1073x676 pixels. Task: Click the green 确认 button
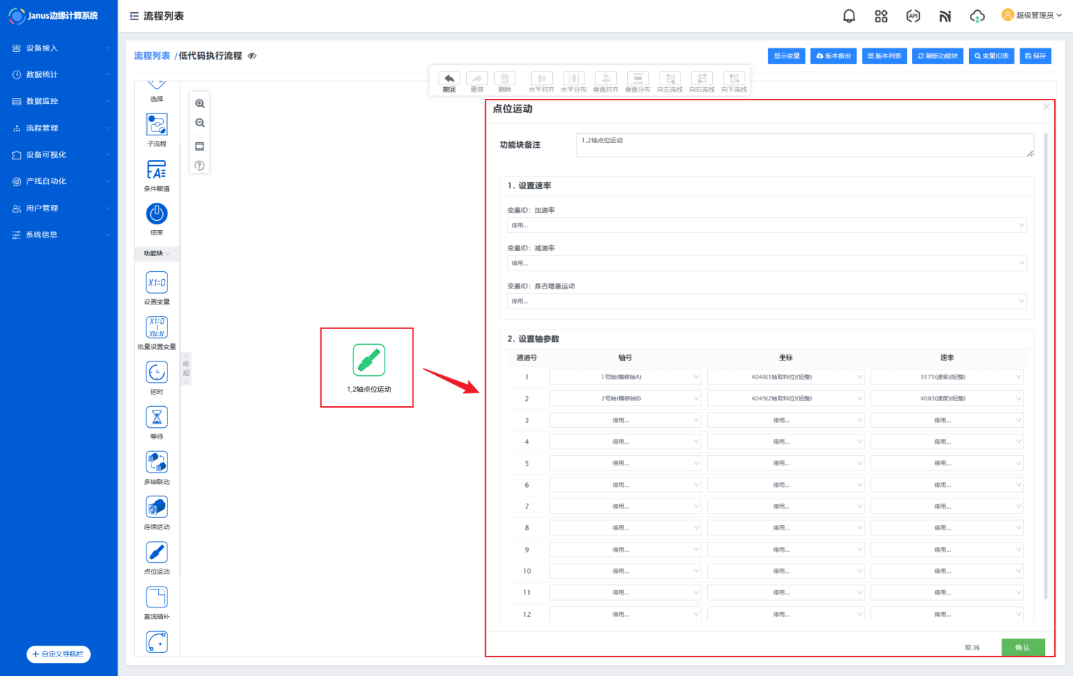coord(1022,647)
